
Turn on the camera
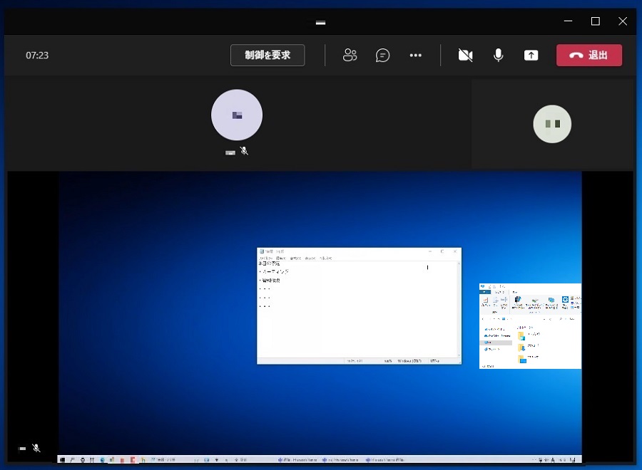pos(465,56)
